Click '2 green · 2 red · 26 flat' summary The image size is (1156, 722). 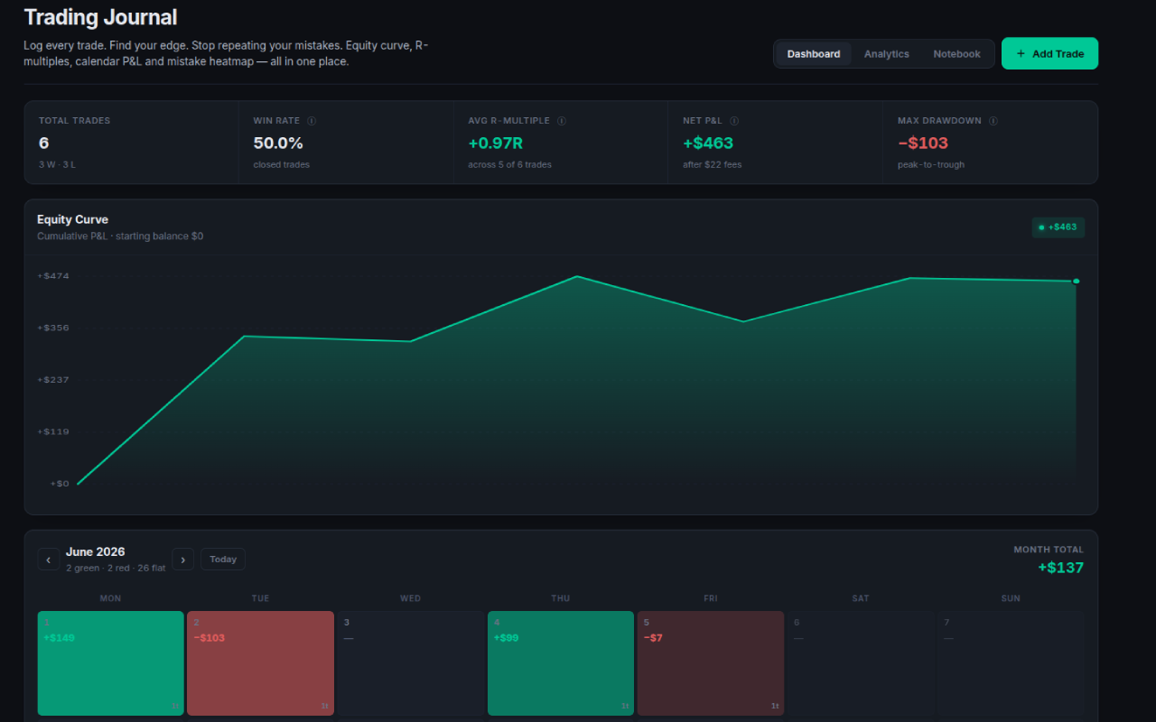click(116, 569)
